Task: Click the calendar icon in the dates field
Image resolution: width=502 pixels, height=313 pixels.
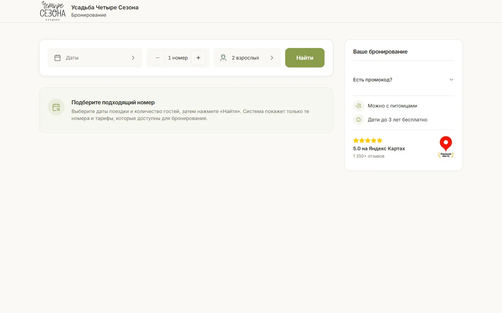Action: pos(58,58)
